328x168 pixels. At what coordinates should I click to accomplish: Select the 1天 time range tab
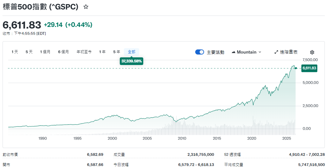click(15, 52)
